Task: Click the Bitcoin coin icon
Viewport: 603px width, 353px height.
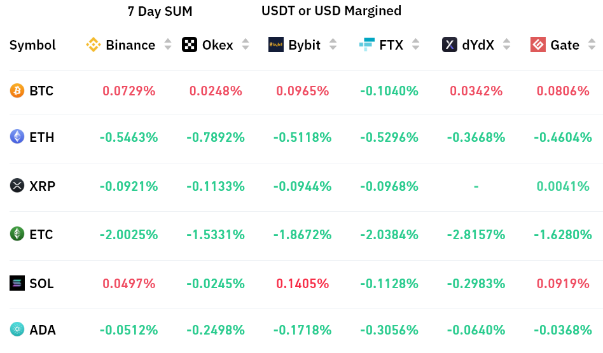Action: click(x=17, y=91)
